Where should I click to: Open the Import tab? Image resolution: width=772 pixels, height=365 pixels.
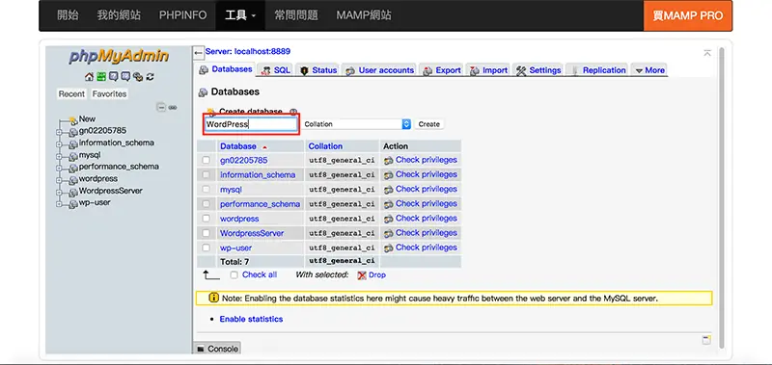click(488, 70)
